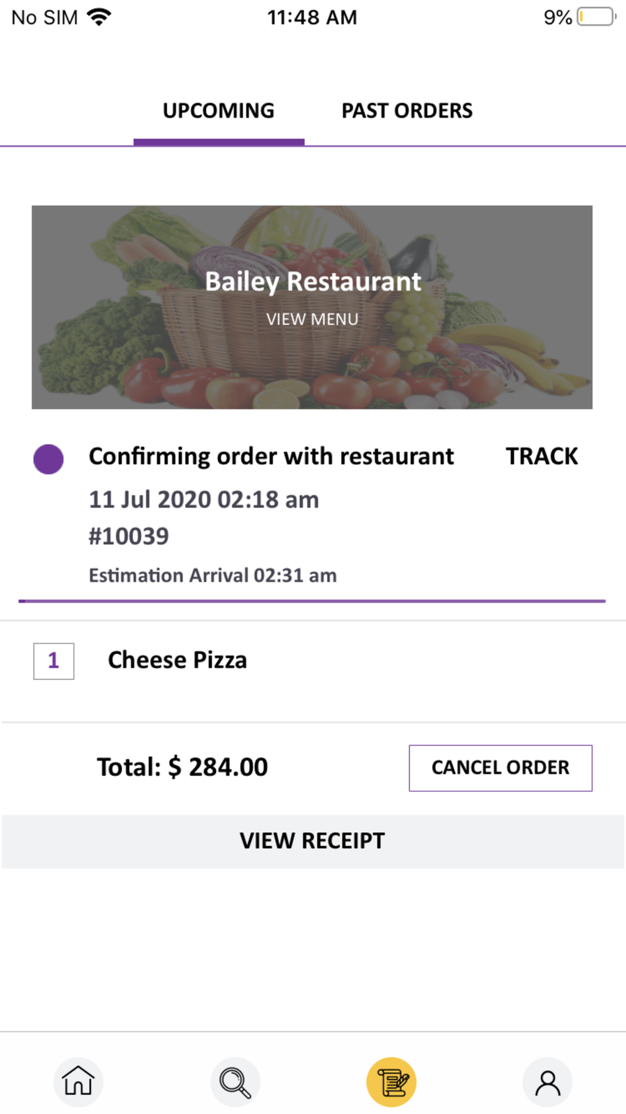
Task: Switch to the Past Orders tab
Action: [x=407, y=111]
